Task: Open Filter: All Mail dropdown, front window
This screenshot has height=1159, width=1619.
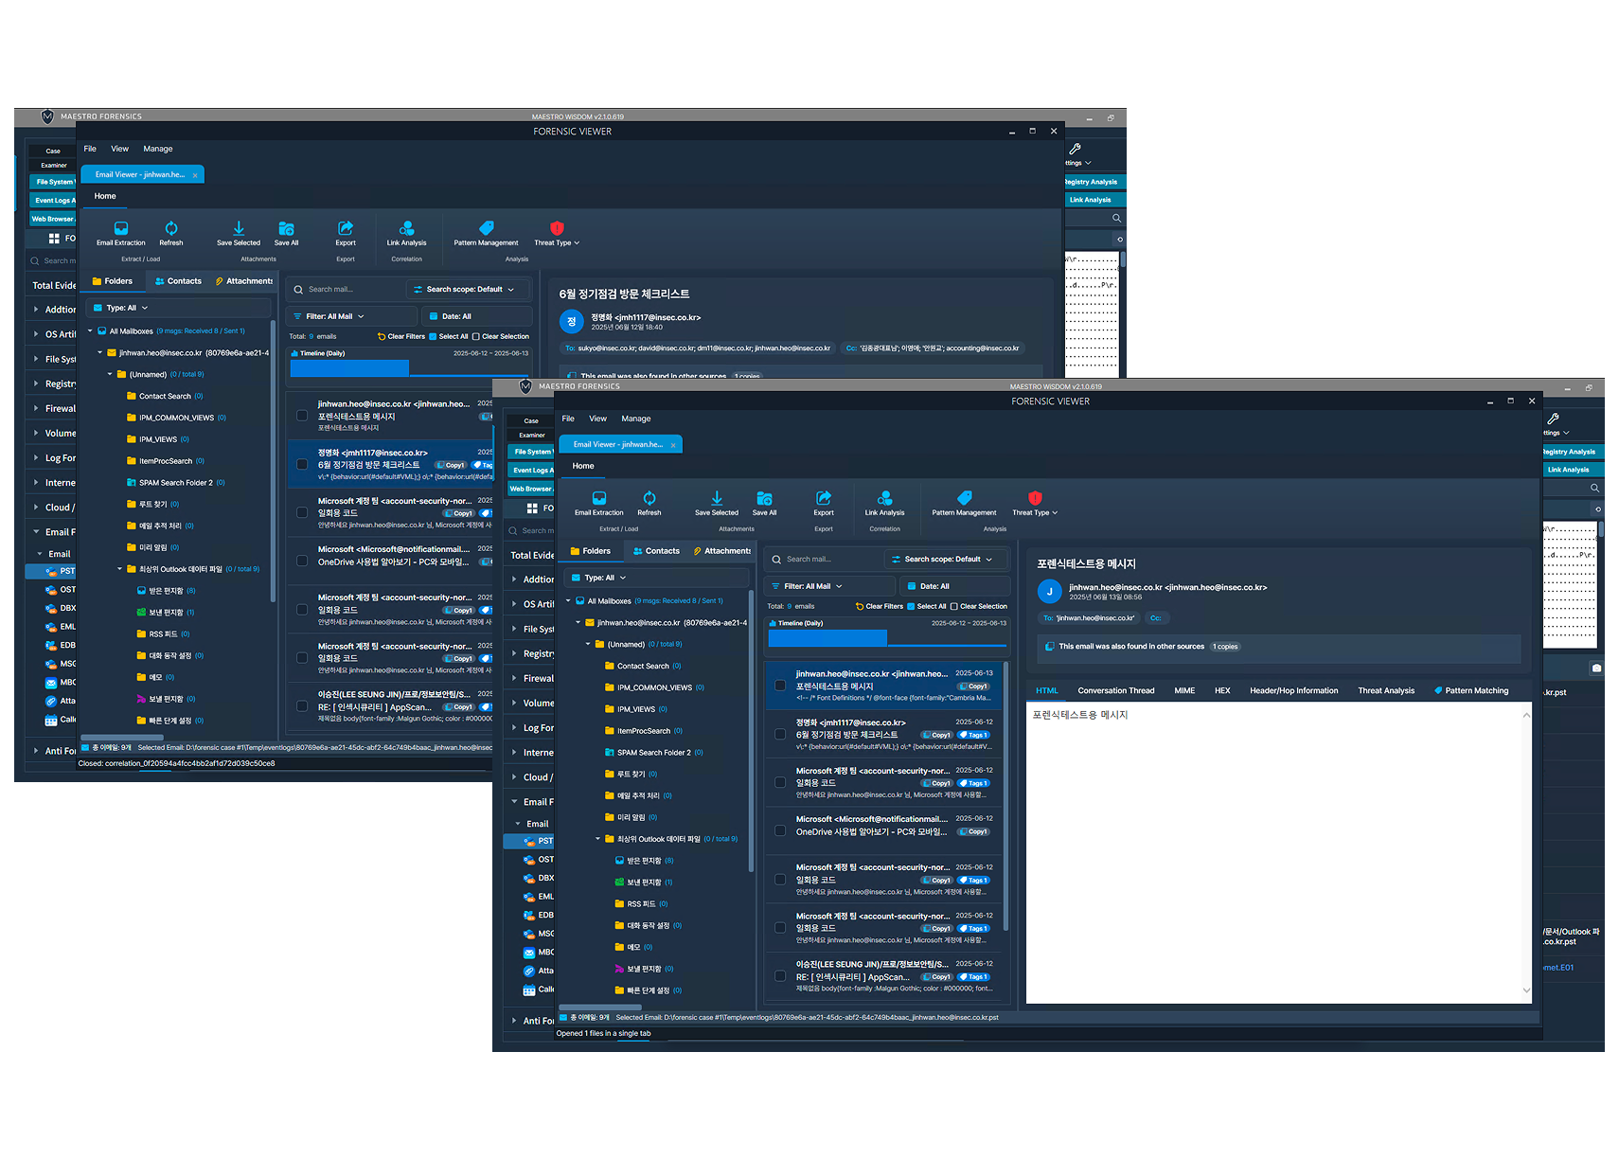Action: (x=829, y=586)
